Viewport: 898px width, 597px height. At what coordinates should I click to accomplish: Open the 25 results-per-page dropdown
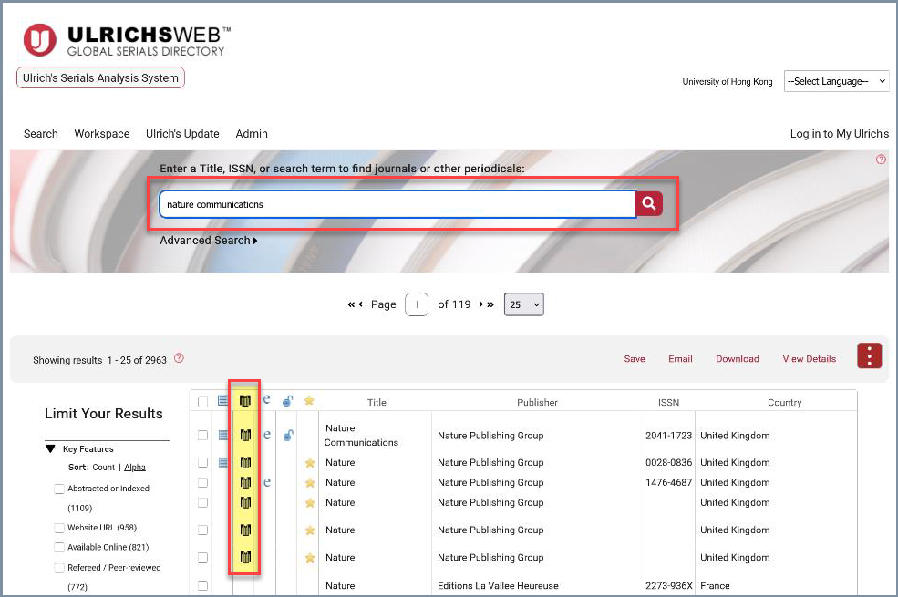coord(523,304)
